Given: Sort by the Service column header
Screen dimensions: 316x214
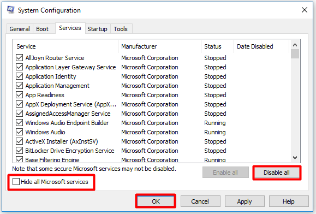Looking at the screenshot, I should point(65,46).
